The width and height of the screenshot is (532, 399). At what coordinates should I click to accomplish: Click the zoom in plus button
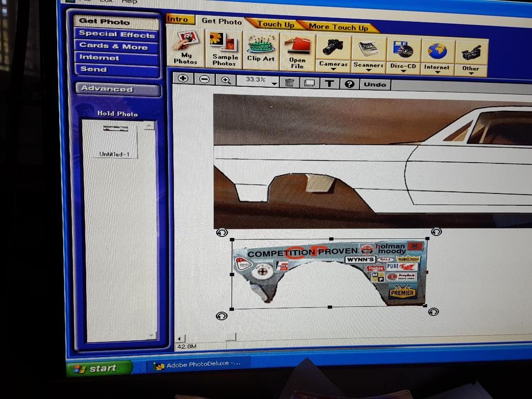183,78
